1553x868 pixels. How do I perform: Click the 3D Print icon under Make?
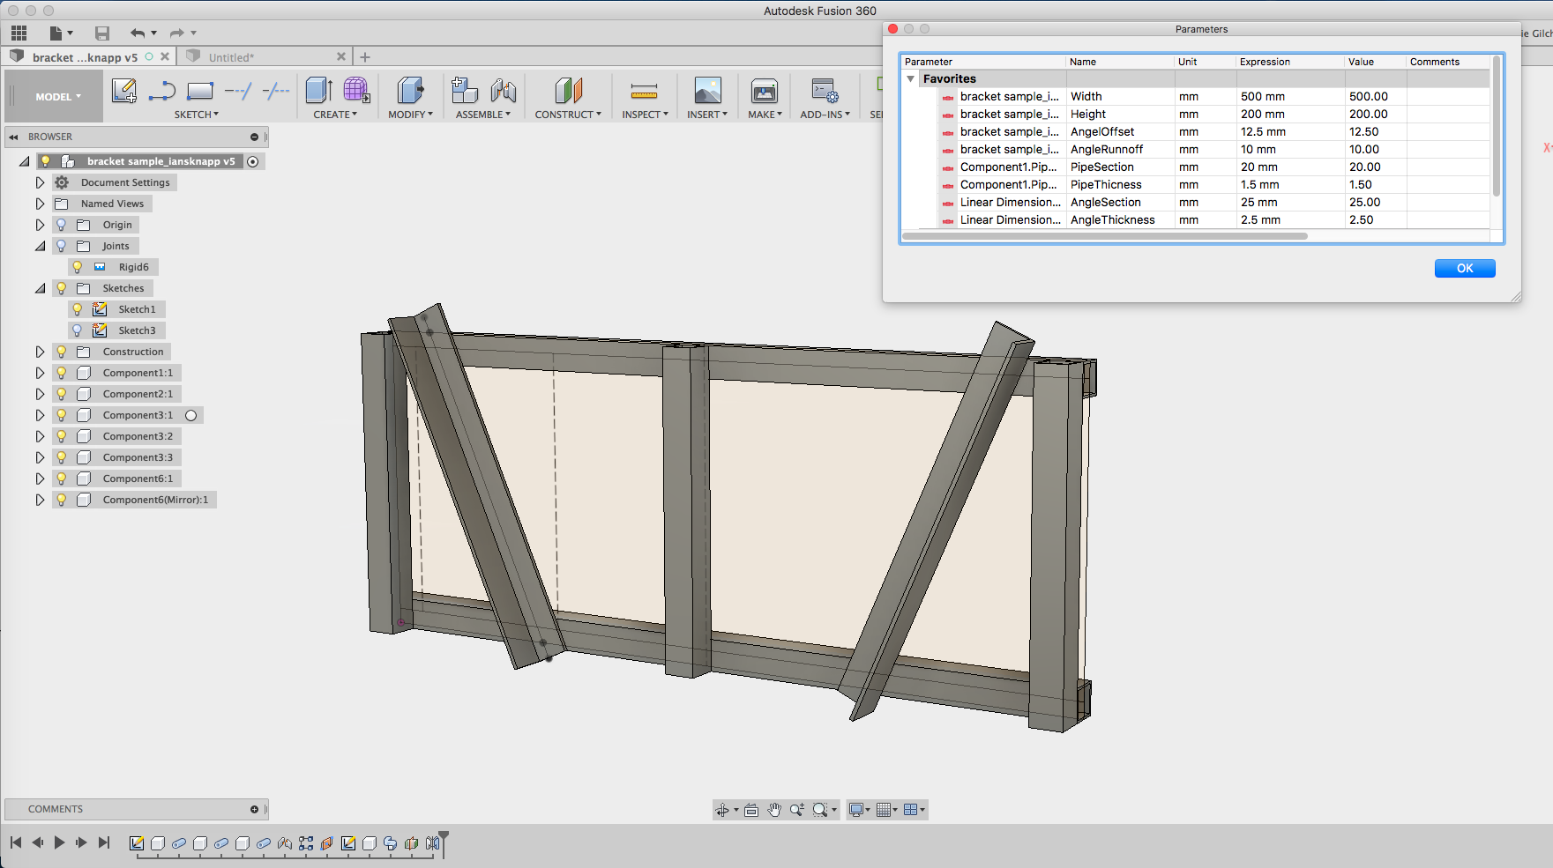pos(764,91)
